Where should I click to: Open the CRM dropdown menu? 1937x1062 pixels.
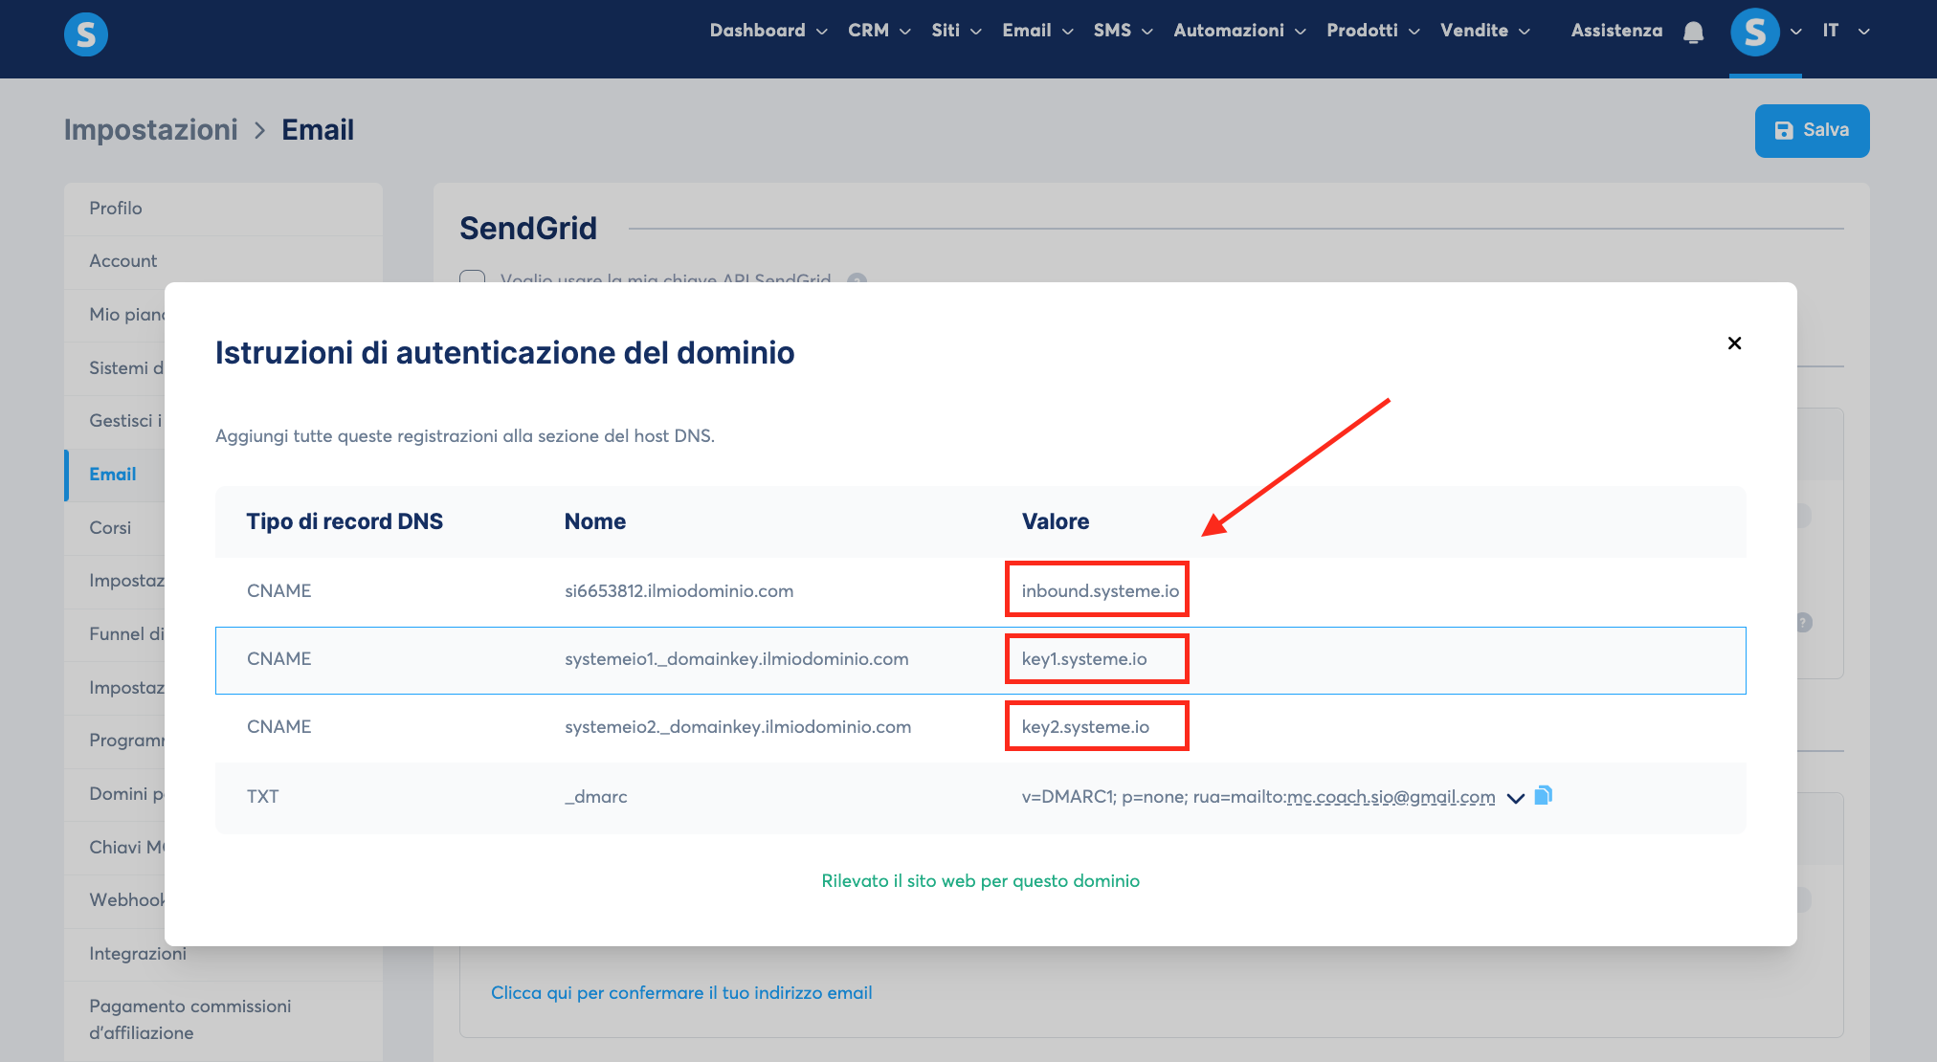click(x=879, y=31)
